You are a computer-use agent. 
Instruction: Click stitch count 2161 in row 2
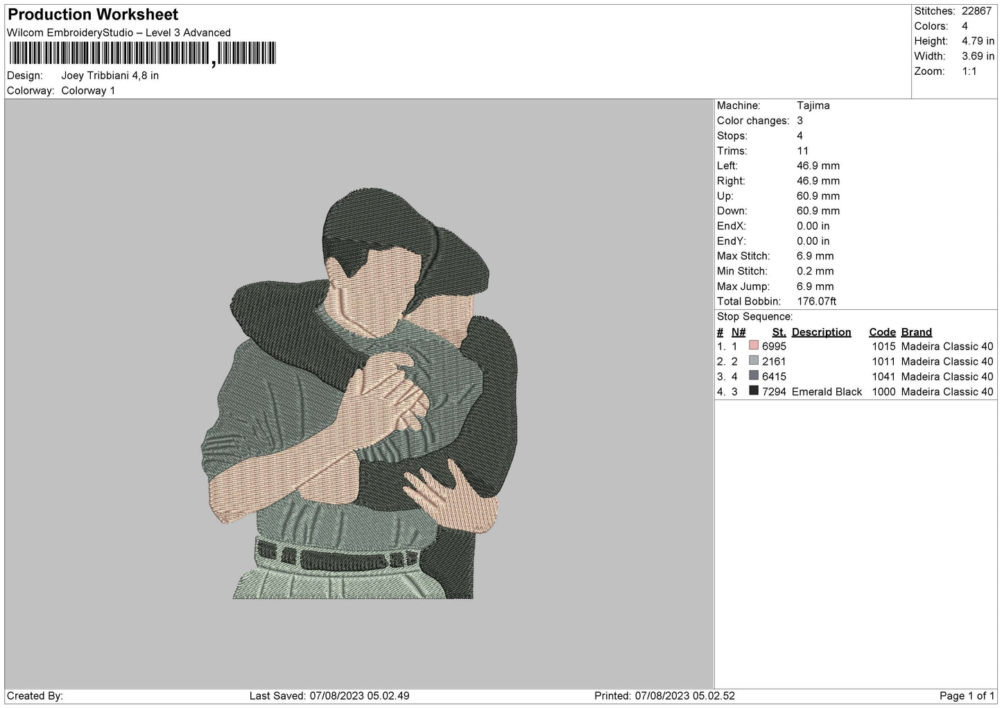coord(774,361)
